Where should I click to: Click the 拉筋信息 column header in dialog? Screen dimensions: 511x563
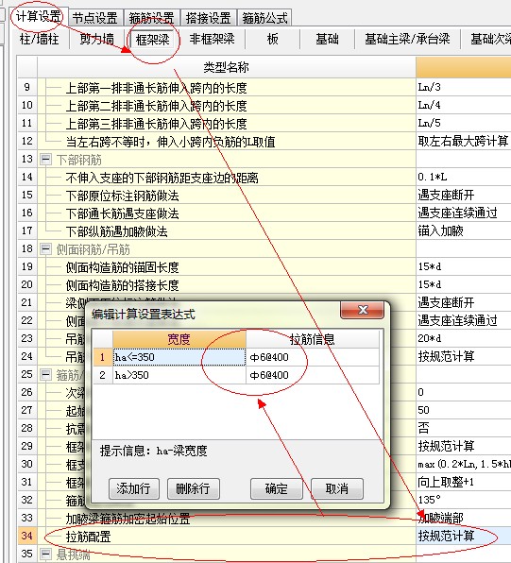click(313, 339)
